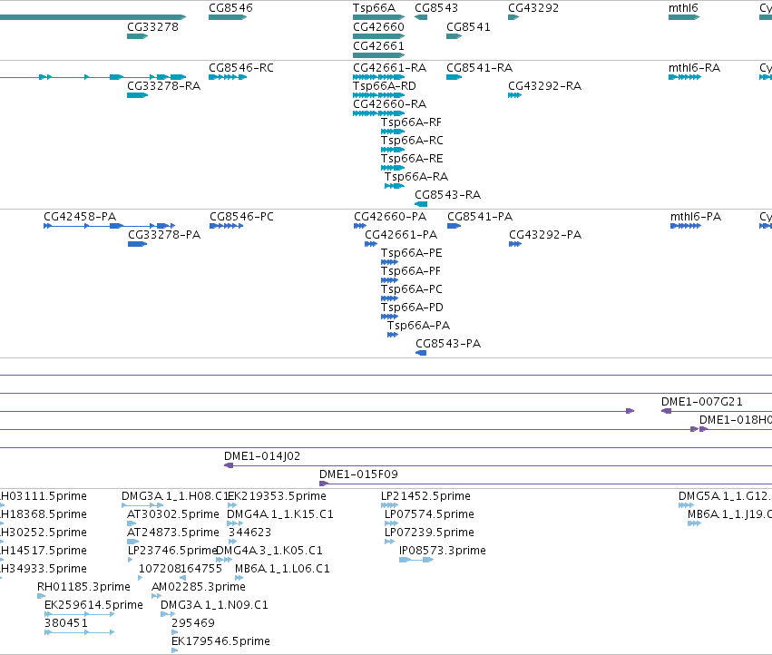Select the DME1-015F09 clone line
Screen dimensions: 772x655
point(545,484)
